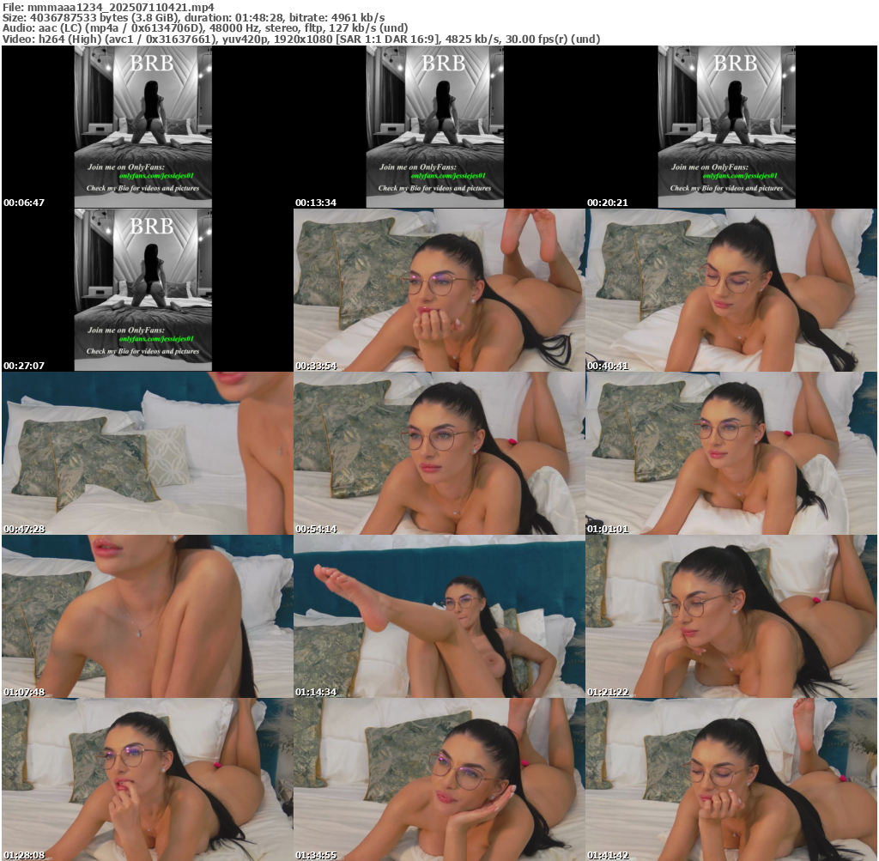Select the frame stamped 01:01:01
This screenshot has width=879, height=861.
click(x=731, y=453)
